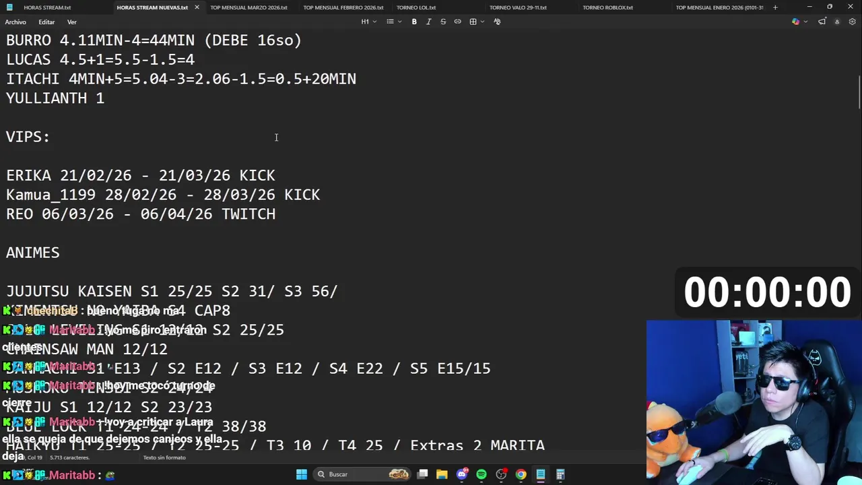The height and width of the screenshot is (485, 862).
Task: Click the 'LUCAS 4.5+1=5.5-1.5=4' line
Action: [x=100, y=59]
